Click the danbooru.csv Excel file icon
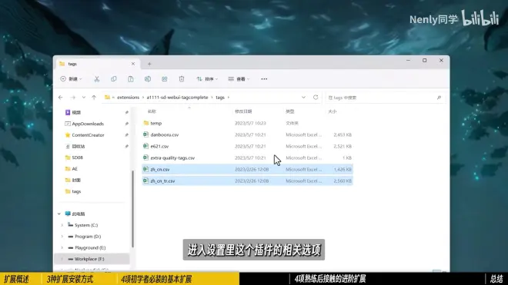This screenshot has width=508, height=285. click(145, 134)
